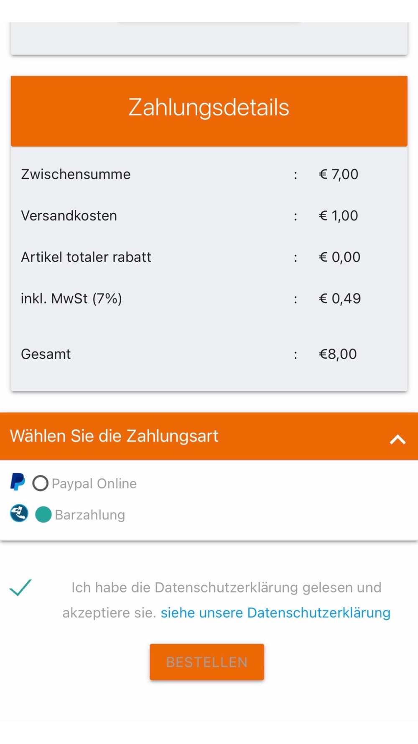Toggle the privacy policy acceptance checkmark
This screenshot has height=744, width=418.
point(20,588)
